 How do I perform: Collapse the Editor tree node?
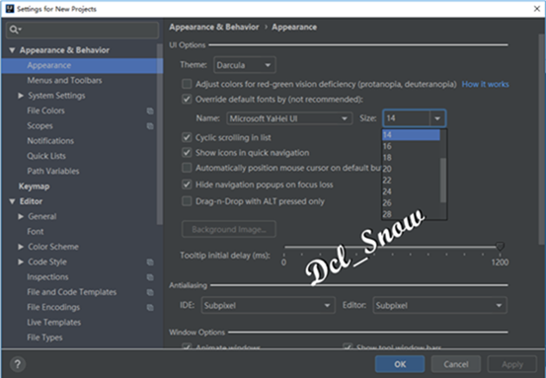pyautogui.click(x=12, y=201)
